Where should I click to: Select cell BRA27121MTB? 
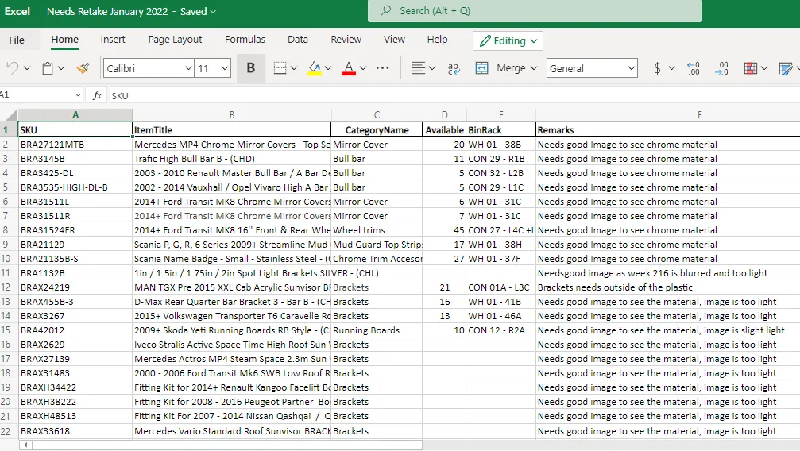pyautogui.click(x=75, y=145)
